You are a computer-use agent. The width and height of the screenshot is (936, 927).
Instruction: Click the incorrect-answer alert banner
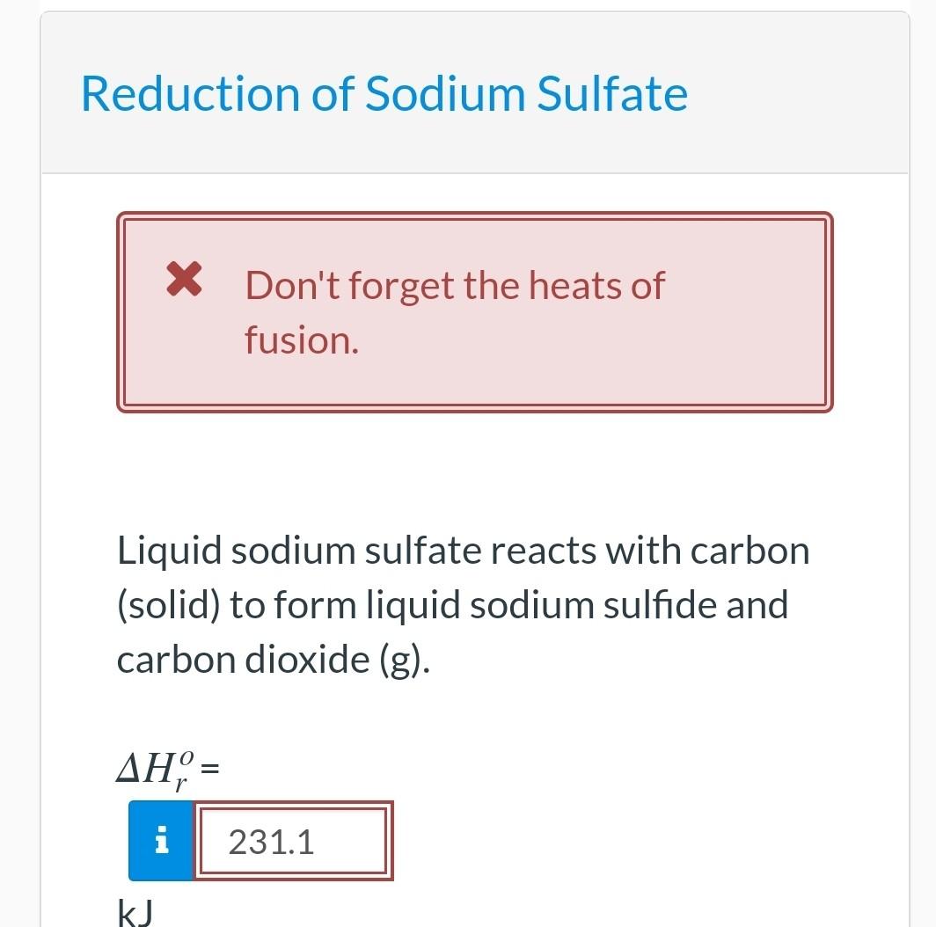pos(476,310)
